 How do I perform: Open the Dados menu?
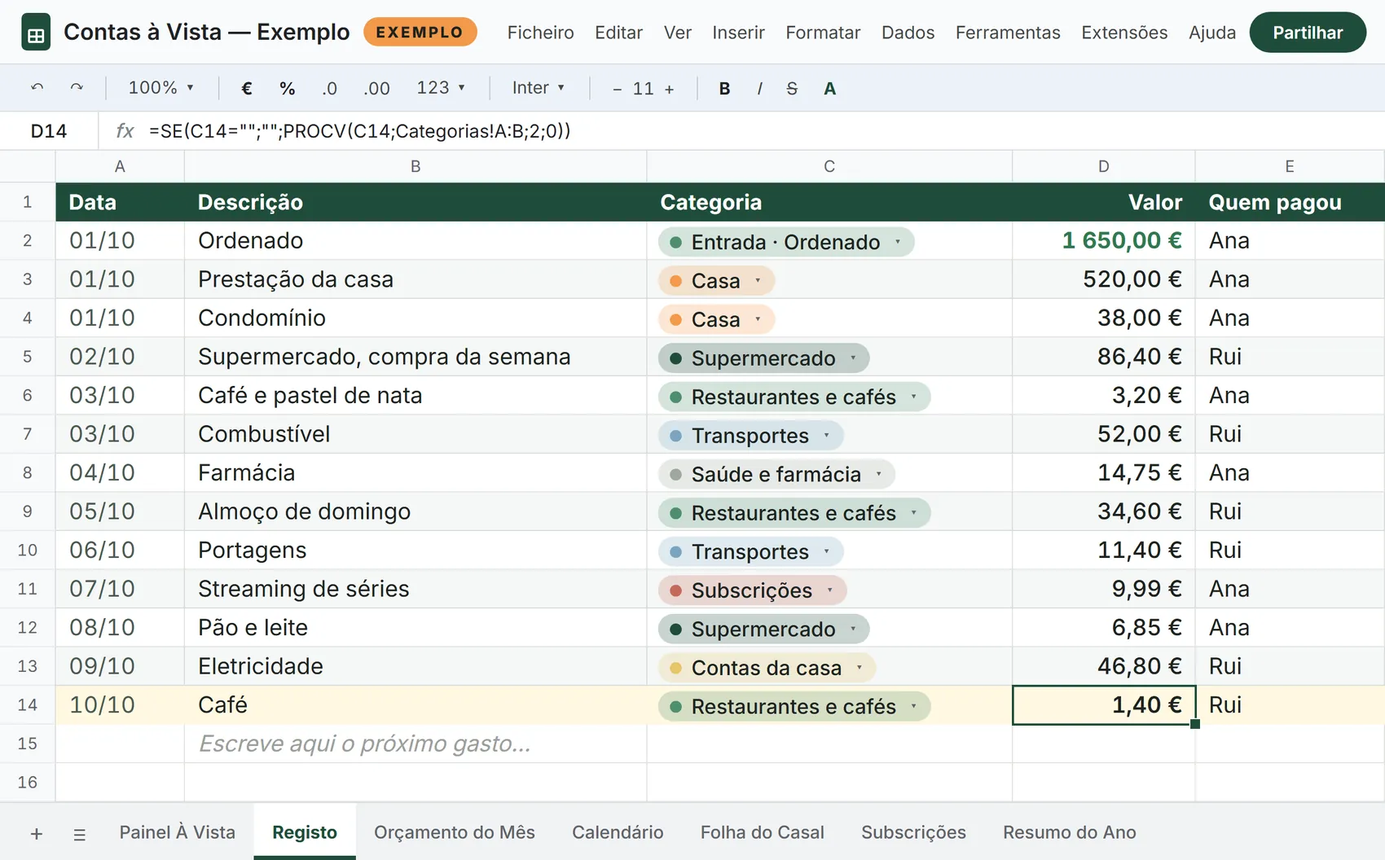(x=908, y=33)
